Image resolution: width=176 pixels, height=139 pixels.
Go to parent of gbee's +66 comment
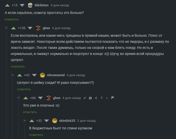pos(107,98)
